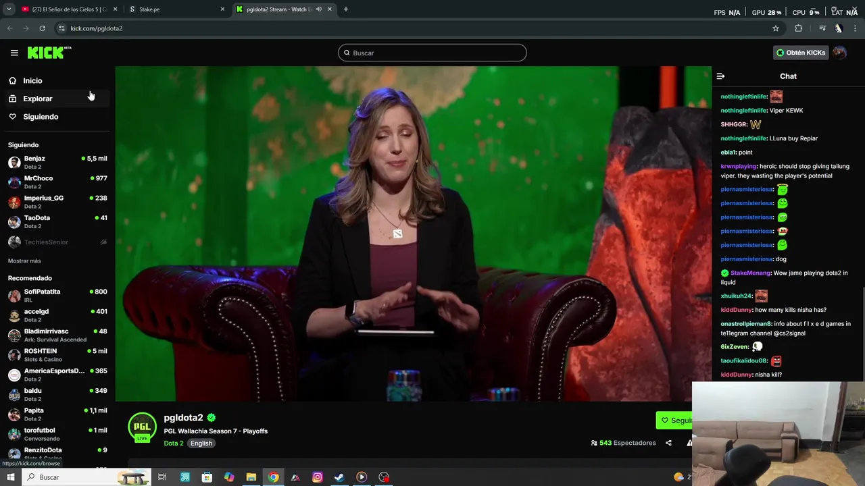This screenshot has width=865, height=486.
Task: Open Chrome three-dot menu
Action: [x=855, y=28]
